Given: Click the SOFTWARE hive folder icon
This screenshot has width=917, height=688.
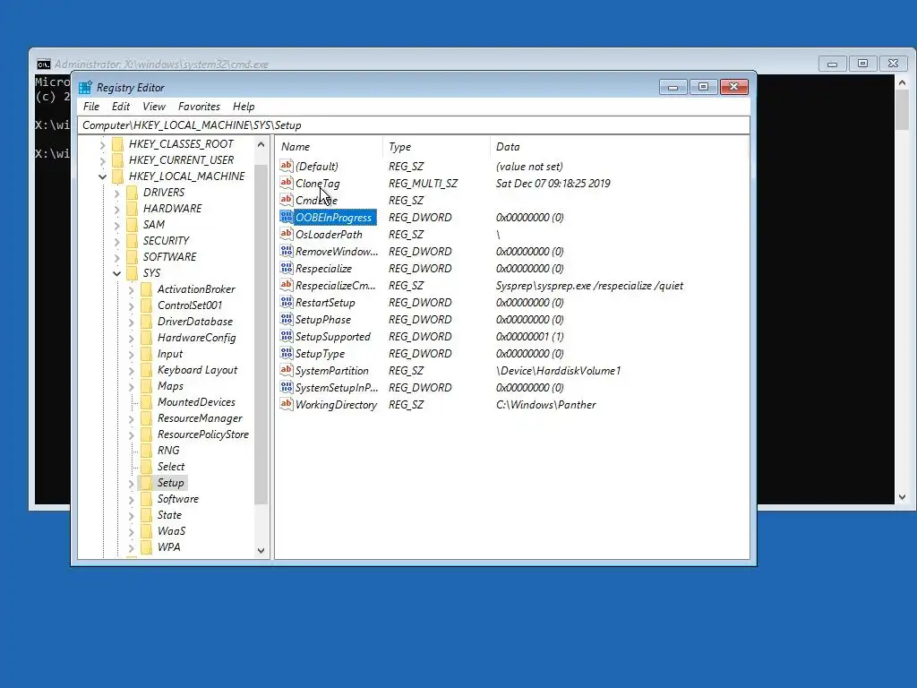Looking at the screenshot, I should pos(133,257).
